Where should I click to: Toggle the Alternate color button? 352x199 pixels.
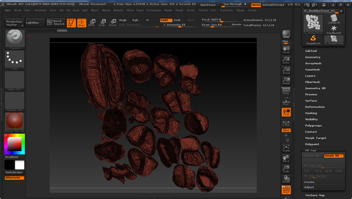pyautogui.click(x=15, y=178)
